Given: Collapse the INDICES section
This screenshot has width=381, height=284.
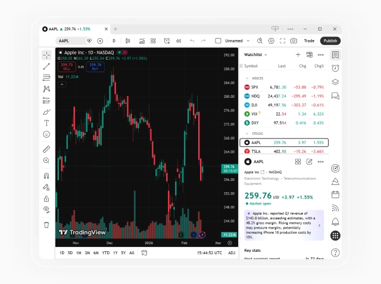Looking at the screenshot, I should coord(247,78).
